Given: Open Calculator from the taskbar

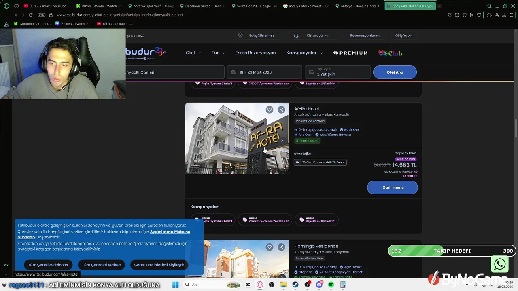Looking at the screenshot, I should pyautogui.click(x=343, y=285).
